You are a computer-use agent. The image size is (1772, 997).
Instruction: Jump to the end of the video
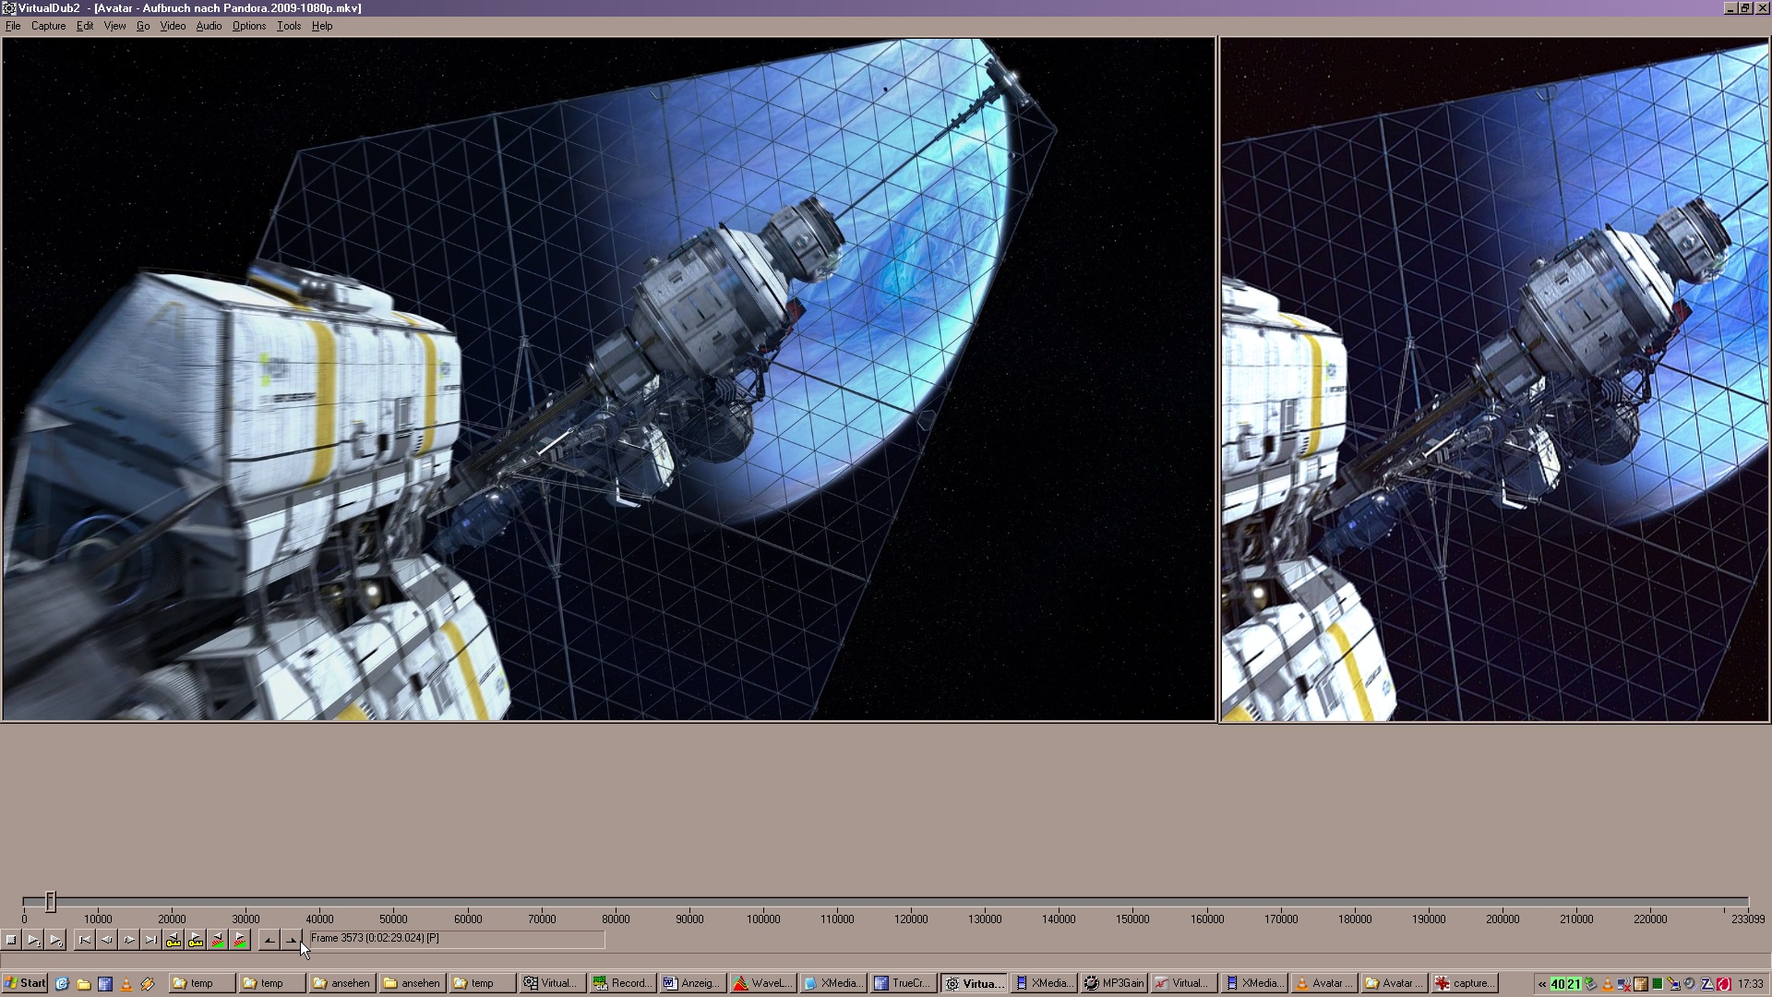[x=151, y=940]
